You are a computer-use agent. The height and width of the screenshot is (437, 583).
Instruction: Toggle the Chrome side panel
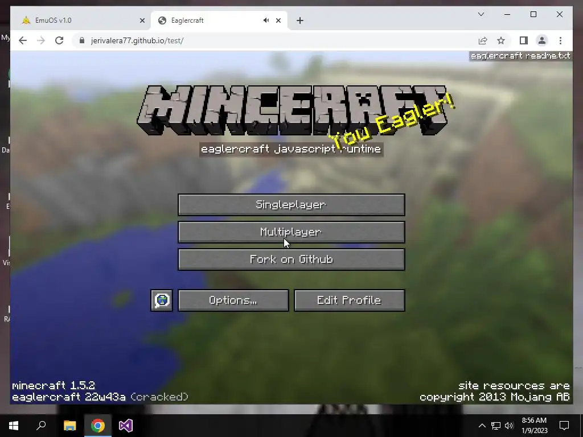(x=524, y=40)
